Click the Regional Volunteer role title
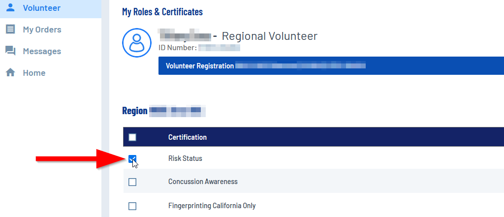This screenshot has height=217, width=504. click(269, 36)
